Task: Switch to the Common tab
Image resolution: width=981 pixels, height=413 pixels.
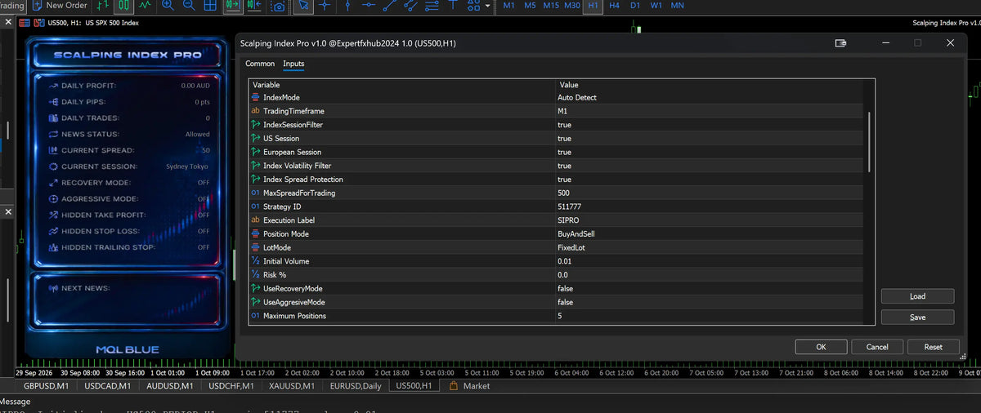Action: pyautogui.click(x=260, y=64)
